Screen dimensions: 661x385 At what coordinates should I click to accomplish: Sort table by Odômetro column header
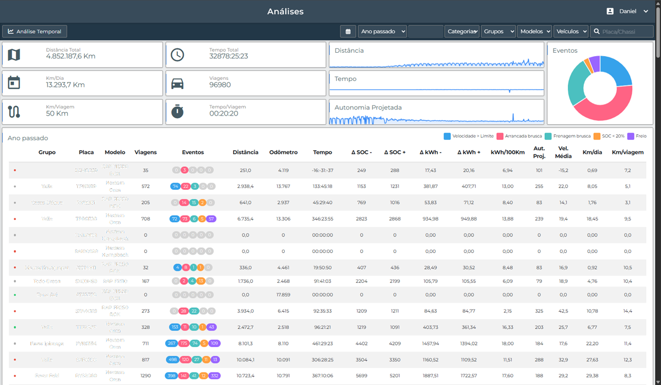(x=283, y=152)
